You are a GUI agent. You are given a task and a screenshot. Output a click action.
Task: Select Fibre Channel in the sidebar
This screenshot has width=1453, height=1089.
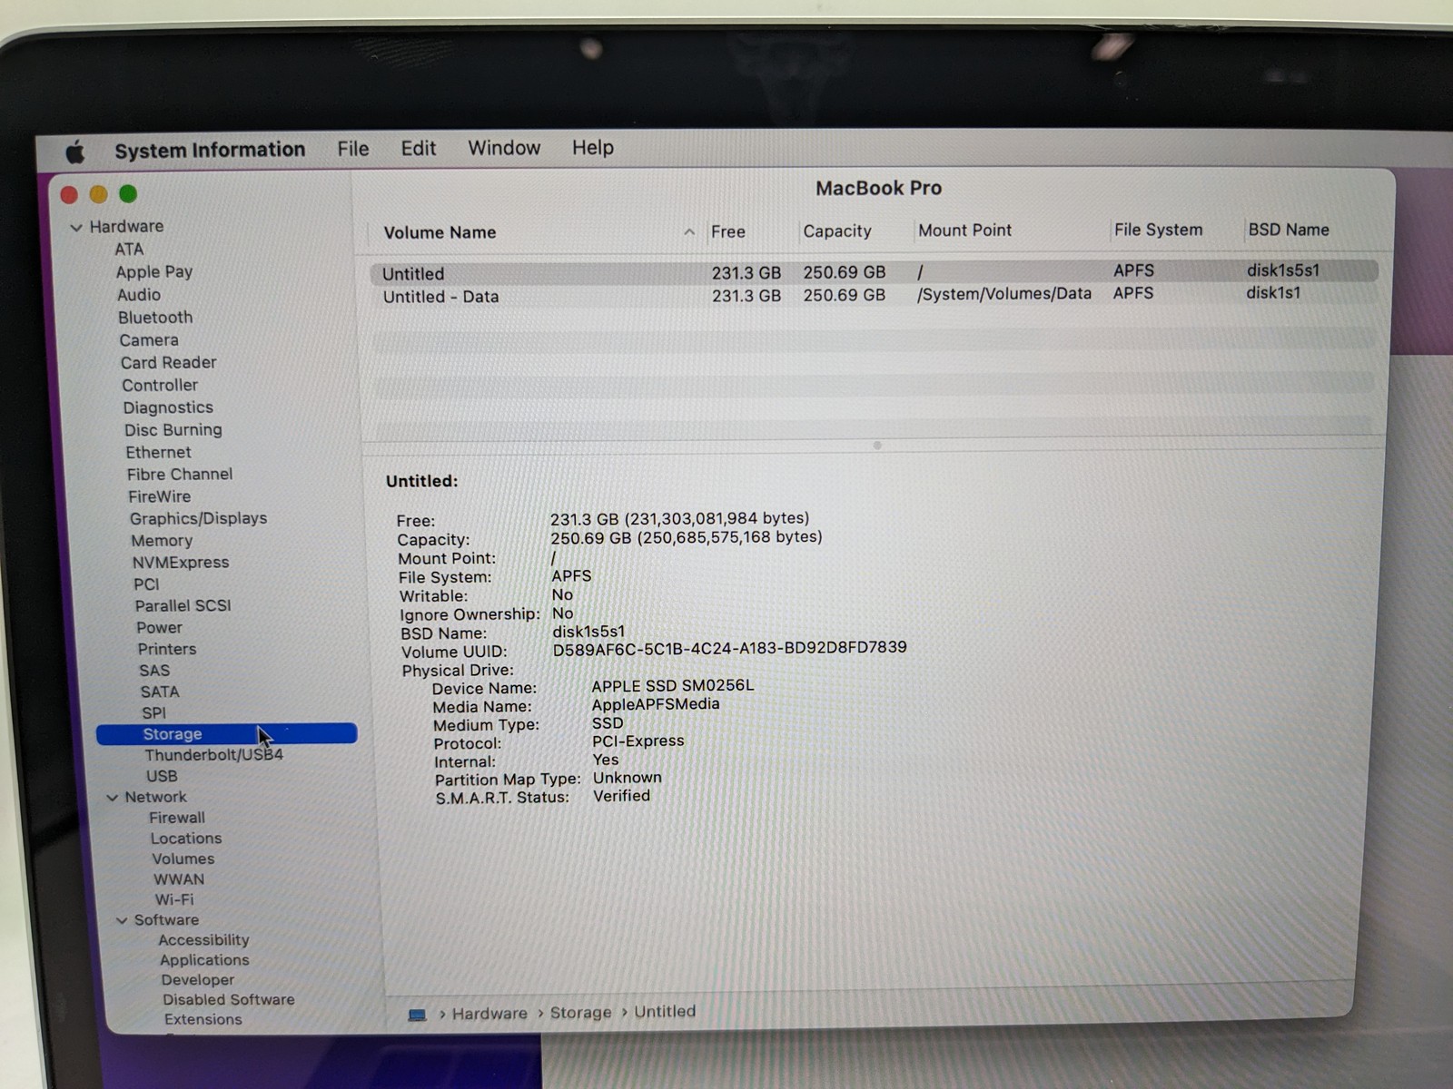point(180,474)
